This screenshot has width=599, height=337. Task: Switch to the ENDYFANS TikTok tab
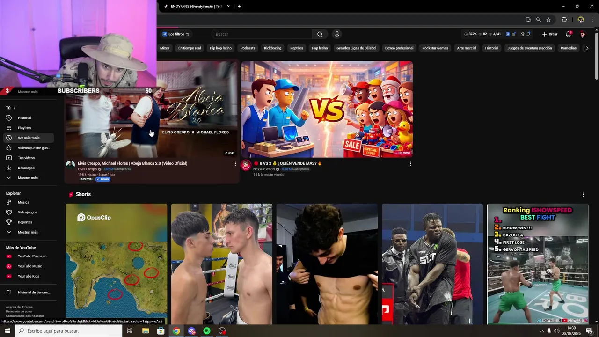click(196, 7)
